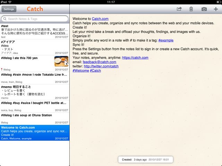Tap the Created date info box
Screen dimensions: 222x166
[x=146, y=160]
